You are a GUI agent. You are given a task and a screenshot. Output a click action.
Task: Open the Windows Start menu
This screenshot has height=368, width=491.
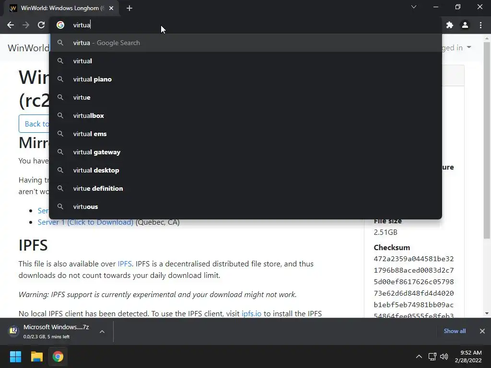pos(15,356)
